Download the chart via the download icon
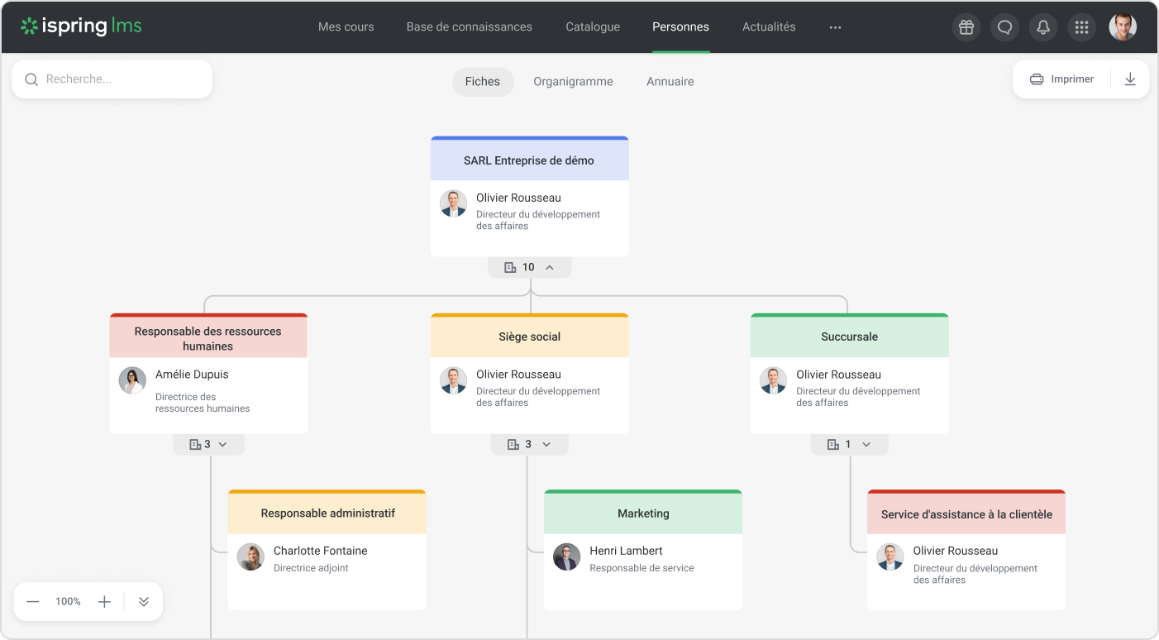1159x640 pixels. click(1130, 79)
